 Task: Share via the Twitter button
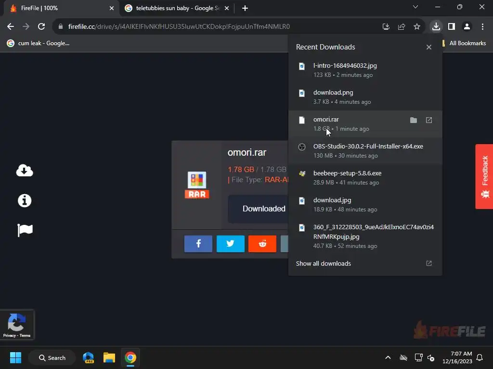click(231, 244)
